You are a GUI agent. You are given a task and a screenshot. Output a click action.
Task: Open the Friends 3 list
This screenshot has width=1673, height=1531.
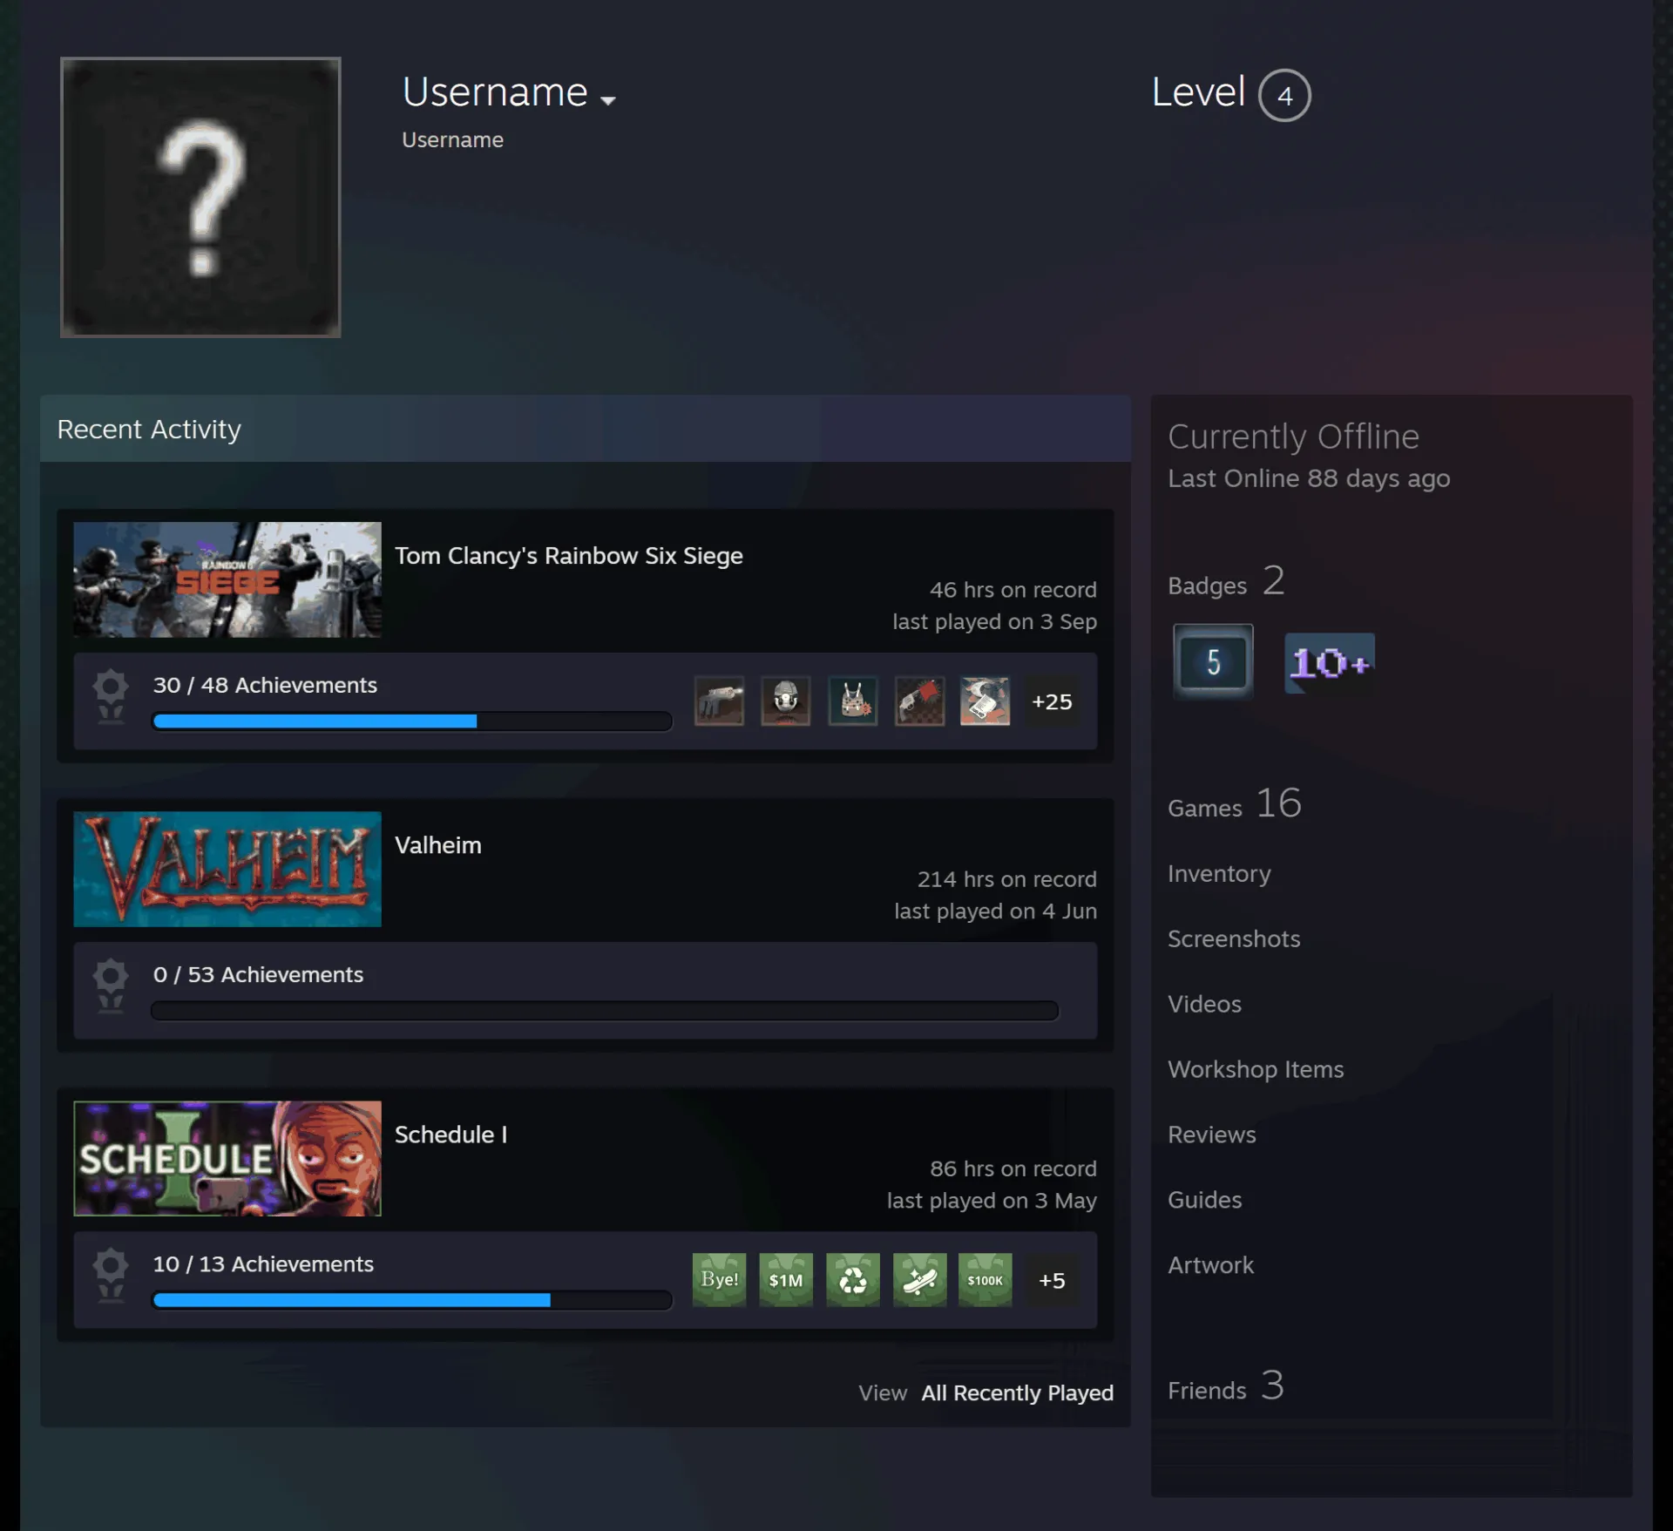[1226, 1386]
